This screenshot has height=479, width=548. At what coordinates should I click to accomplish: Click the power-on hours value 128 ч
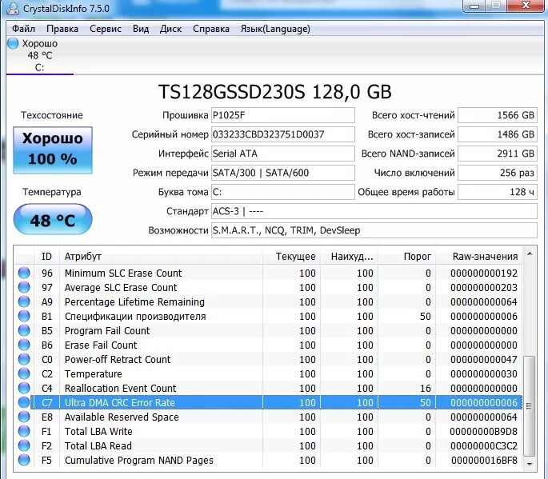498,192
